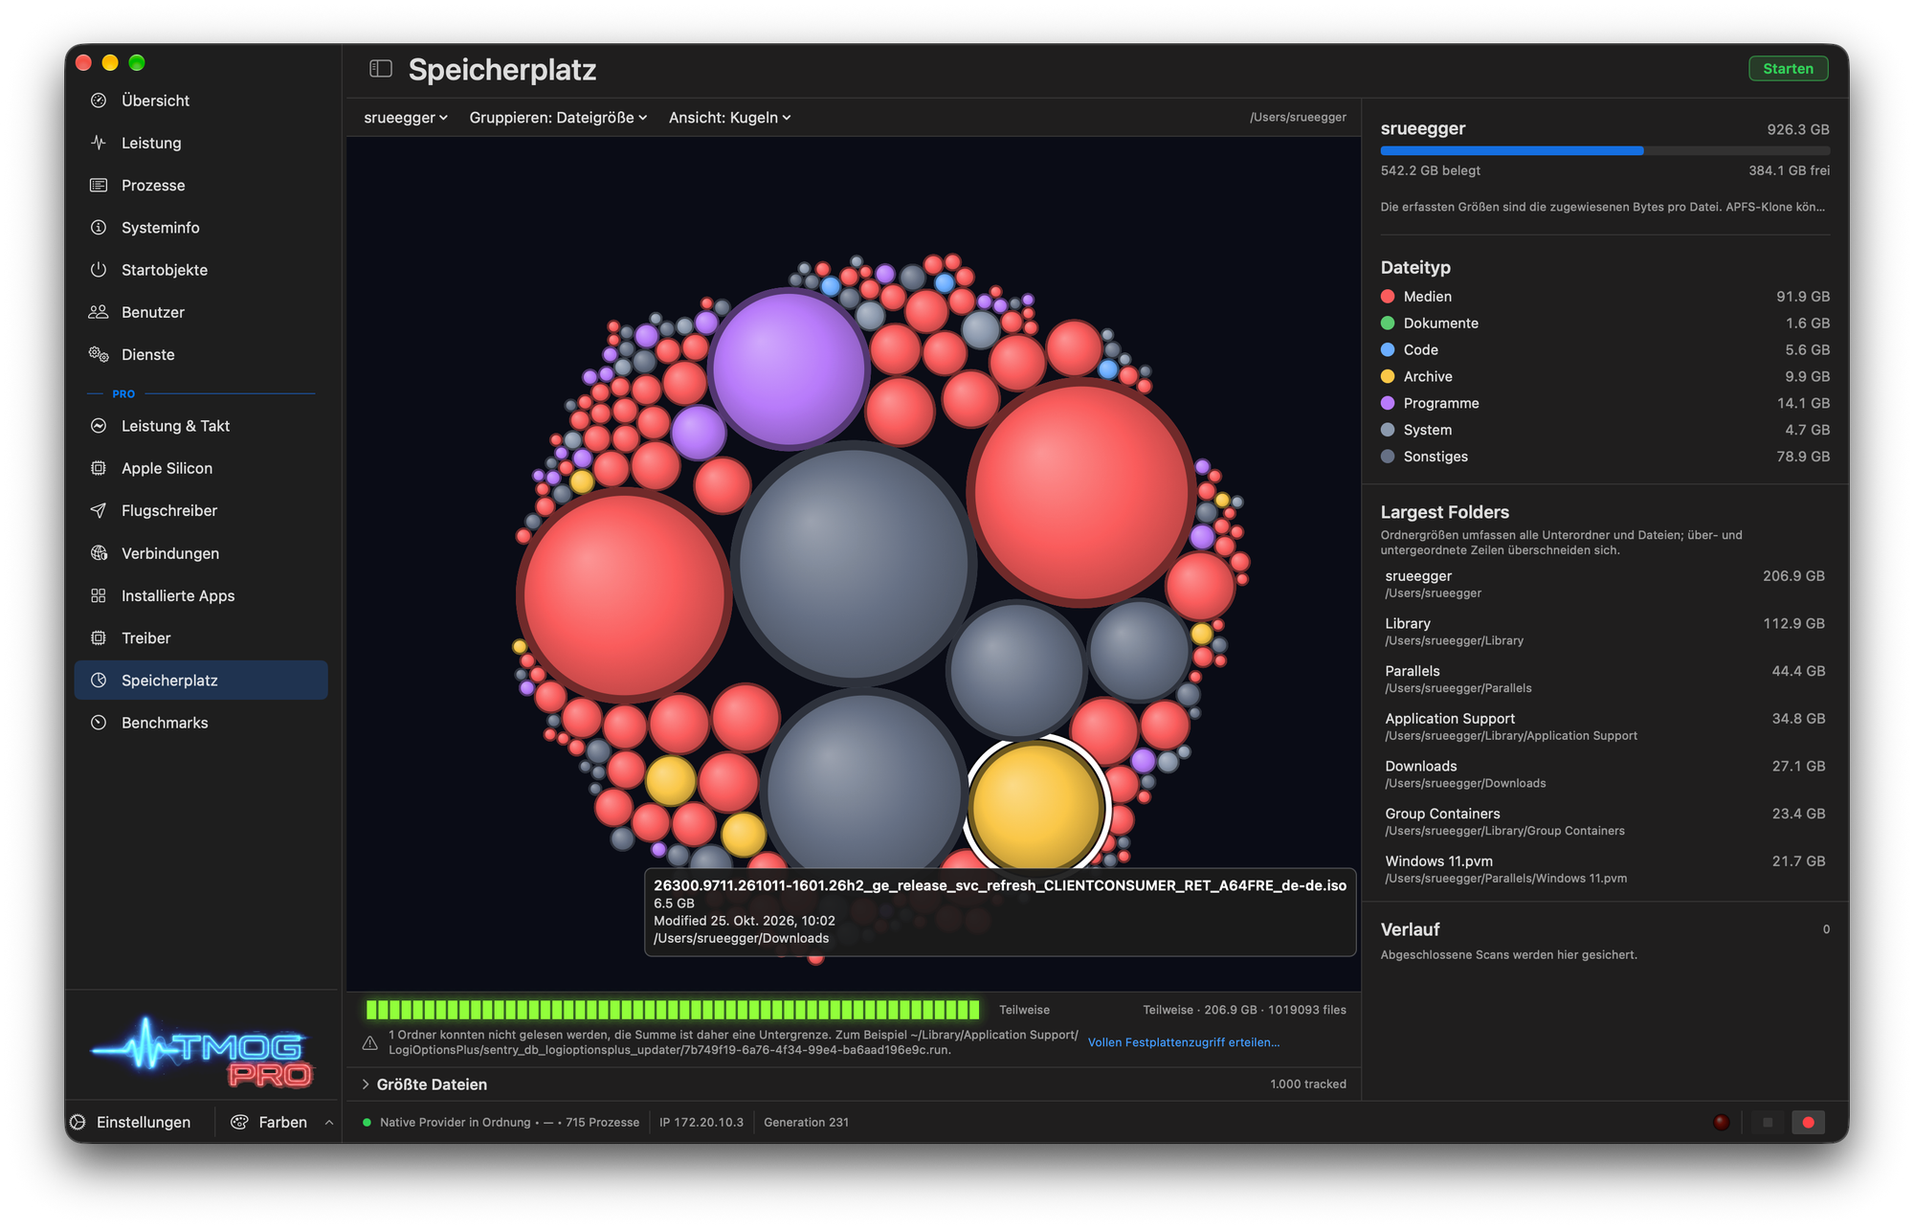Image resolution: width=1914 pixels, height=1229 pixels.
Task: Click the Apple Silicon chip icon
Action: 99,468
